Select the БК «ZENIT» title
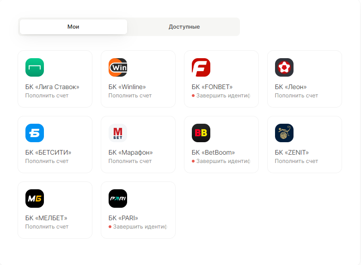The image size is (361, 265). coord(292,152)
